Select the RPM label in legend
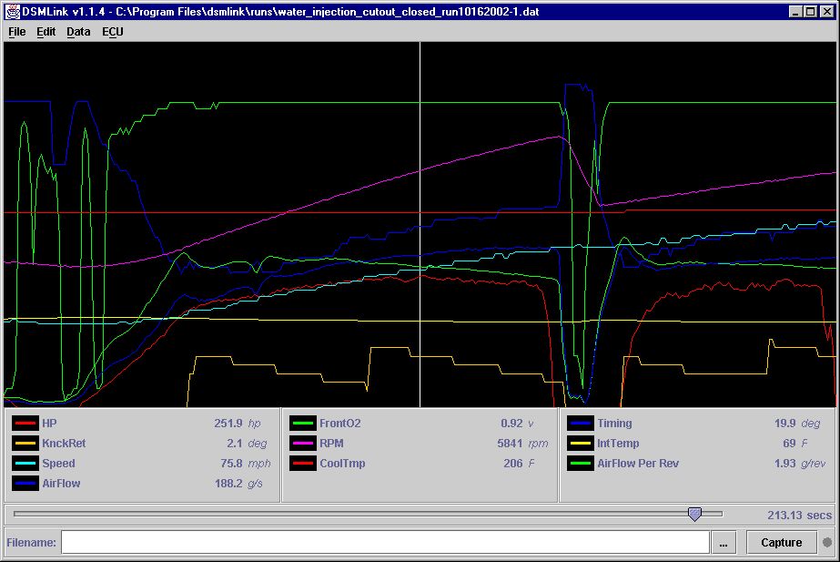 click(331, 443)
